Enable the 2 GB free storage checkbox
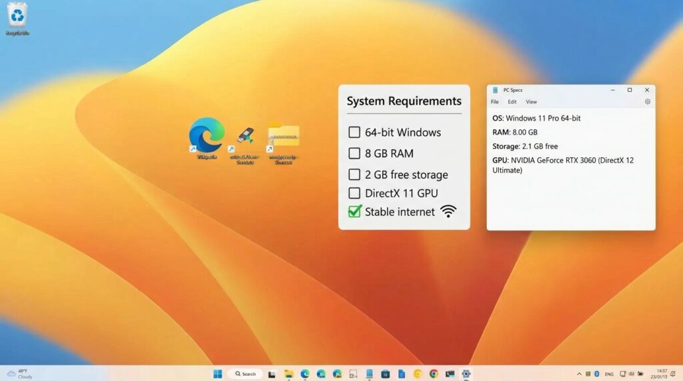Viewport: 683px width, 381px height. click(354, 175)
